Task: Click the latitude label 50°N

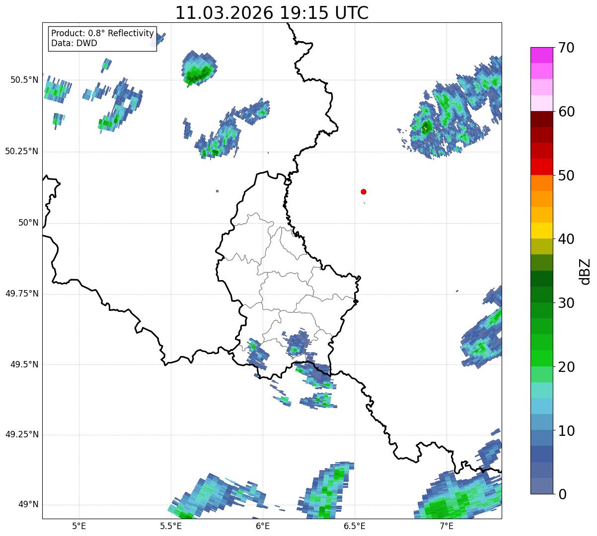Action: (28, 223)
